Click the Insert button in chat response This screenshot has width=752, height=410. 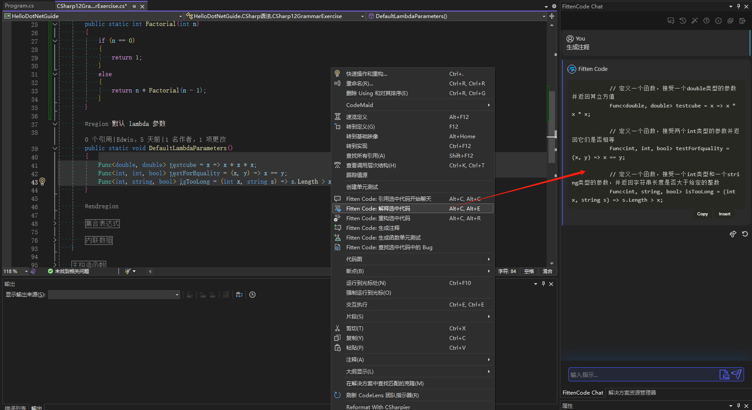(724, 214)
